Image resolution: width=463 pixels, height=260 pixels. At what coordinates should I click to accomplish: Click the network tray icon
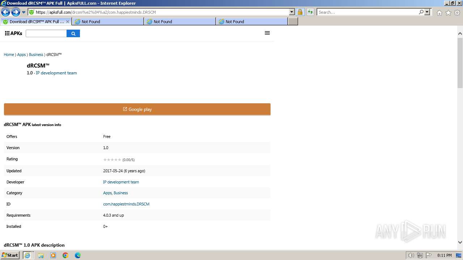[x=420, y=255]
